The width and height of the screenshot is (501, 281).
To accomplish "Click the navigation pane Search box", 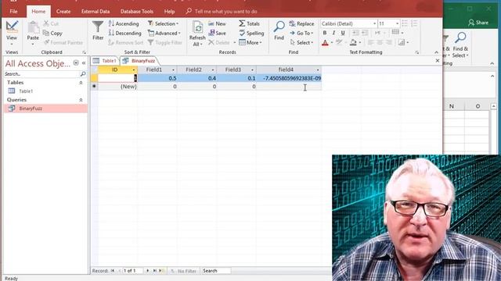I will pos(42,74).
